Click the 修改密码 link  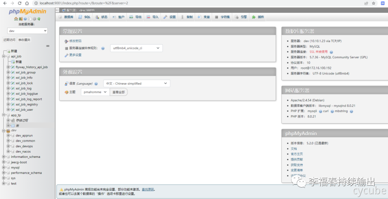click(x=75, y=41)
